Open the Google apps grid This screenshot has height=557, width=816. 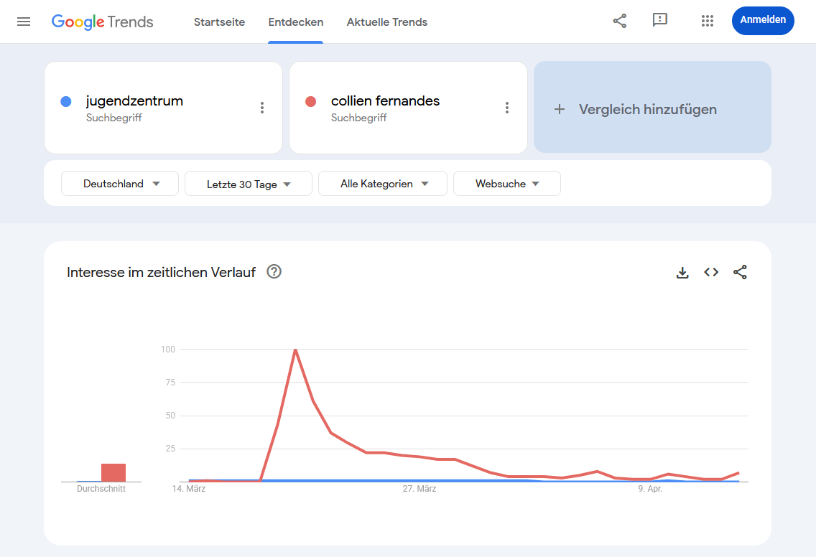707,21
